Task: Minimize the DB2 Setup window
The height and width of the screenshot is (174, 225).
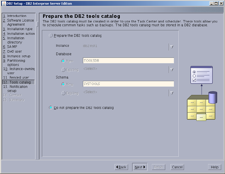Action: [x=212, y=4]
